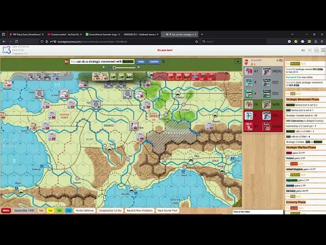Select the red faction icon showing 97

[249, 127]
